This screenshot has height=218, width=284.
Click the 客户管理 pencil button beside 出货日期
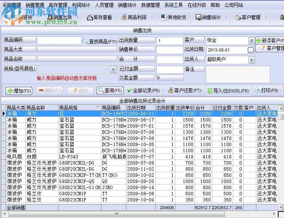(x=270, y=48)
